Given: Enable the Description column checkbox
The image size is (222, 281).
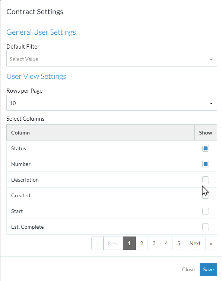Looking at the screenshot, I should click(205, 180).
